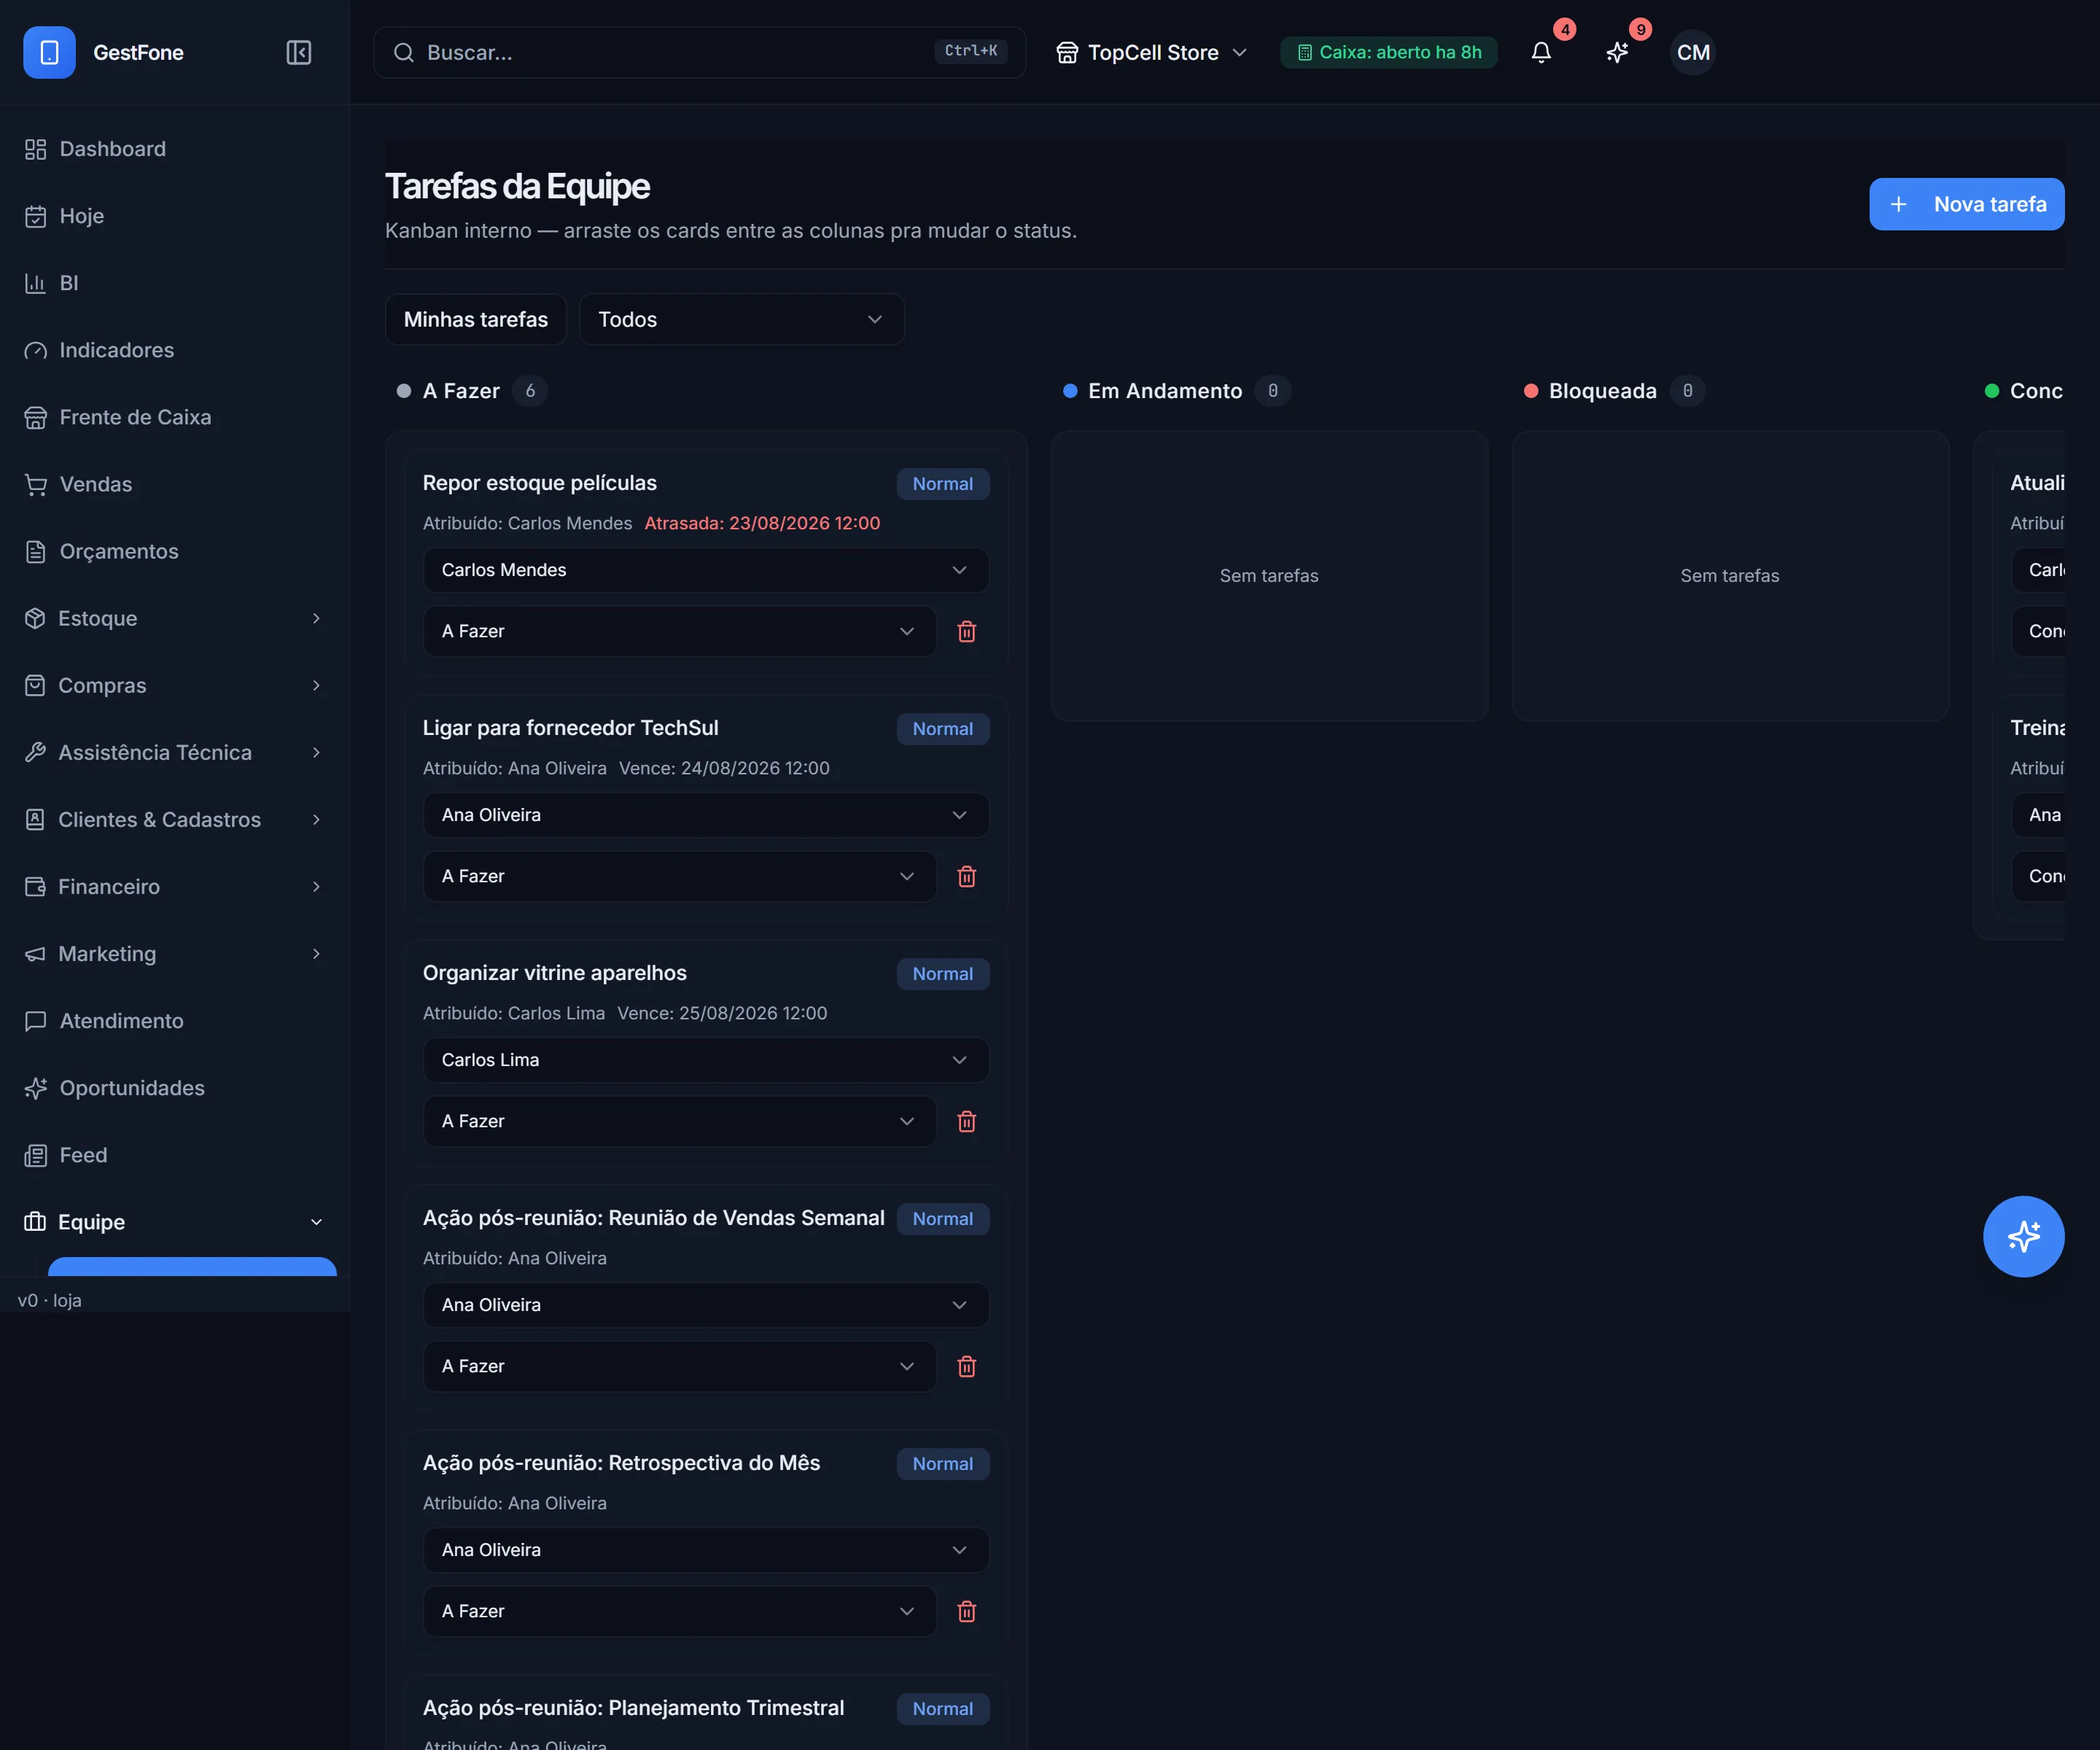Open the notifications bell

(1541, 52)
